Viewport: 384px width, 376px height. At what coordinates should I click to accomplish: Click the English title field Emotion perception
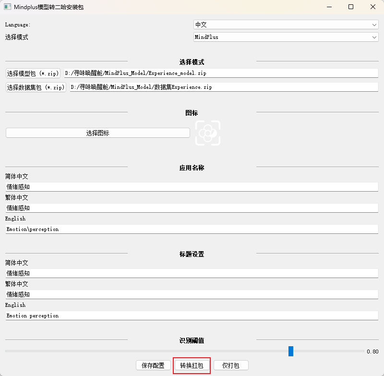(x=192, y=315)
